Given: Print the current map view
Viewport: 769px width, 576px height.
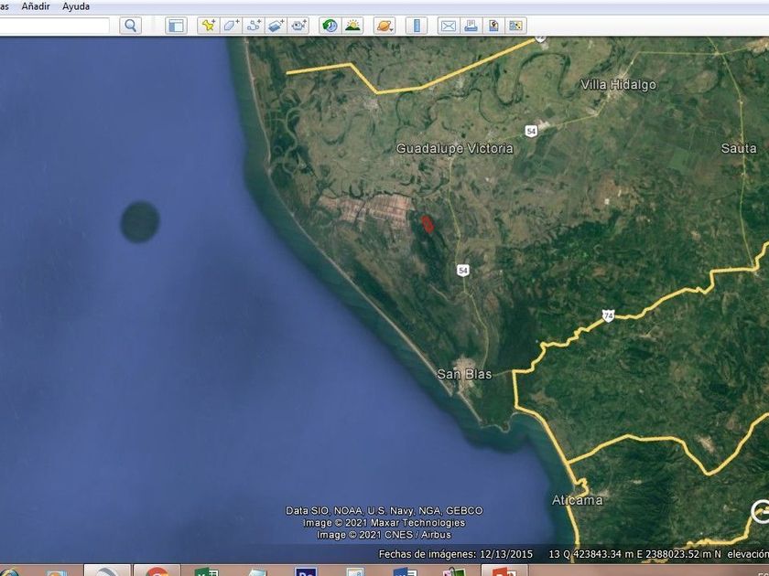Looking at the screenshot, I should [x=471, y=26].
